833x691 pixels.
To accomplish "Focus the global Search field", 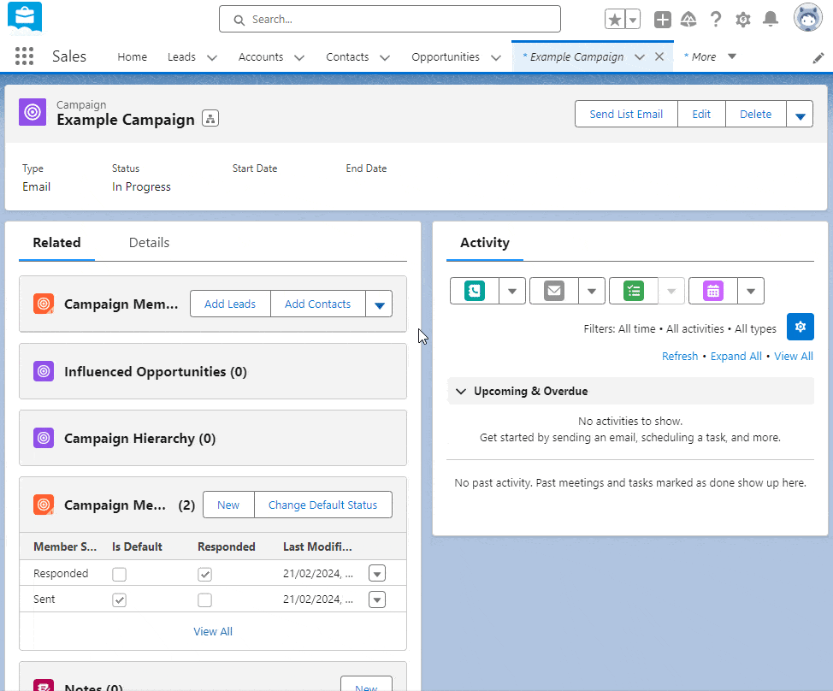I will pos(389,19).
